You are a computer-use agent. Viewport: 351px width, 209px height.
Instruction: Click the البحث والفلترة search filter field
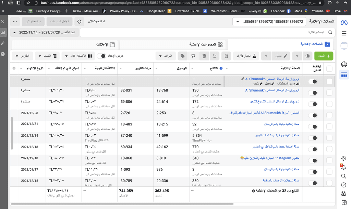point(207,33)
